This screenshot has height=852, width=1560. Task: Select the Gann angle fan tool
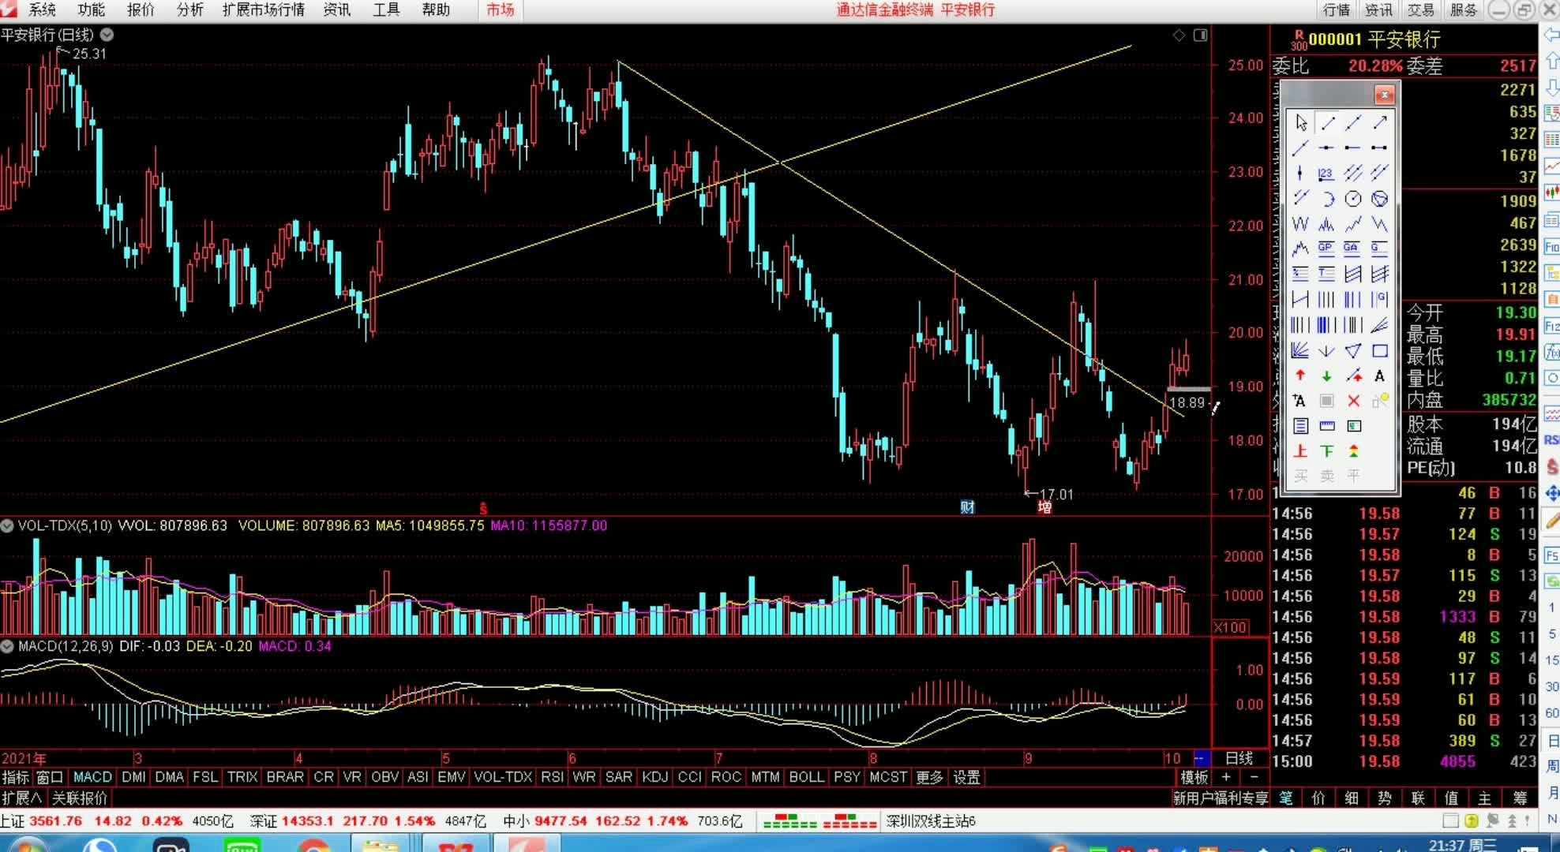point(1301,350)
